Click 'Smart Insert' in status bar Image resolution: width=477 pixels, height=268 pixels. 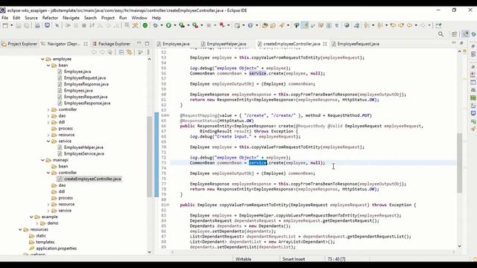[294, 259]
